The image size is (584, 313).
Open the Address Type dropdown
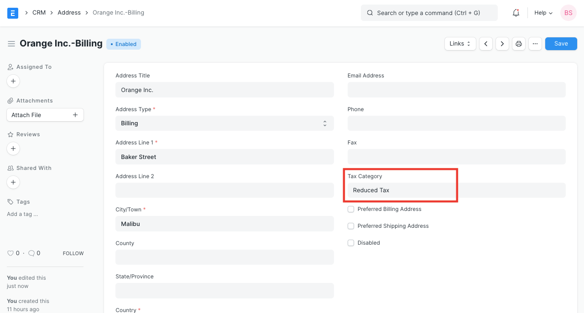(224, 123)
